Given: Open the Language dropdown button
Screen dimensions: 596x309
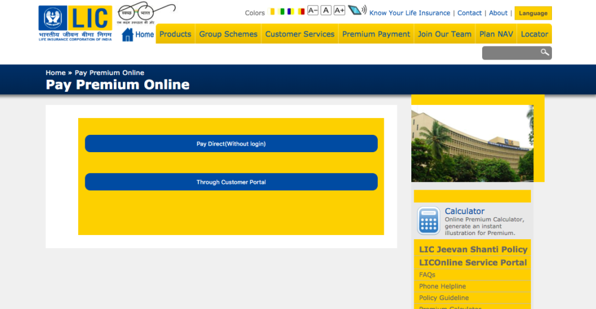Looking at the screenshot, I should click(x=533, y=13).
